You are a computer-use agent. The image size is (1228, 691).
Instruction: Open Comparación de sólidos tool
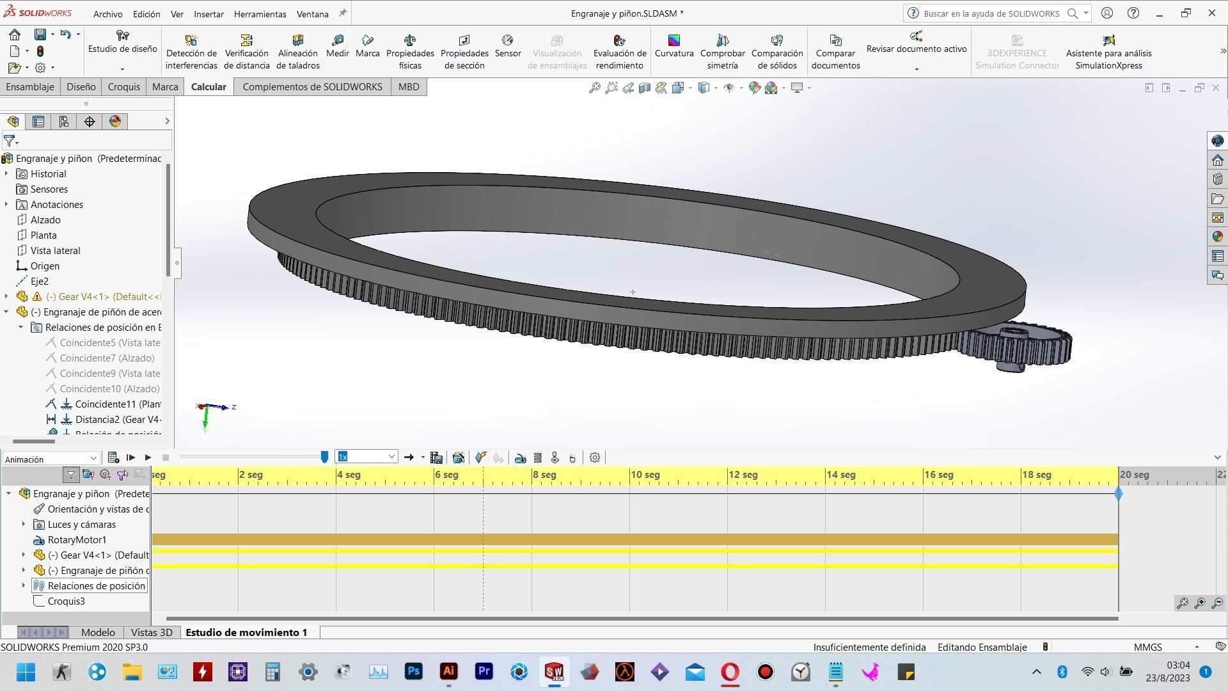point(777,52)
